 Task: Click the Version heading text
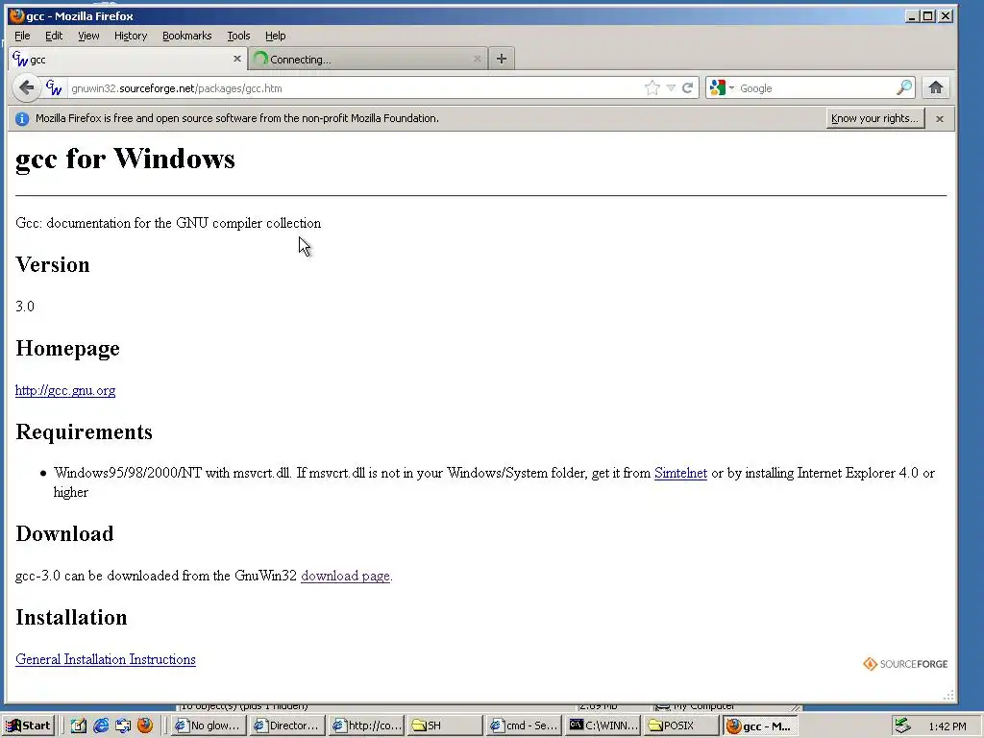(x=53, y=265)
